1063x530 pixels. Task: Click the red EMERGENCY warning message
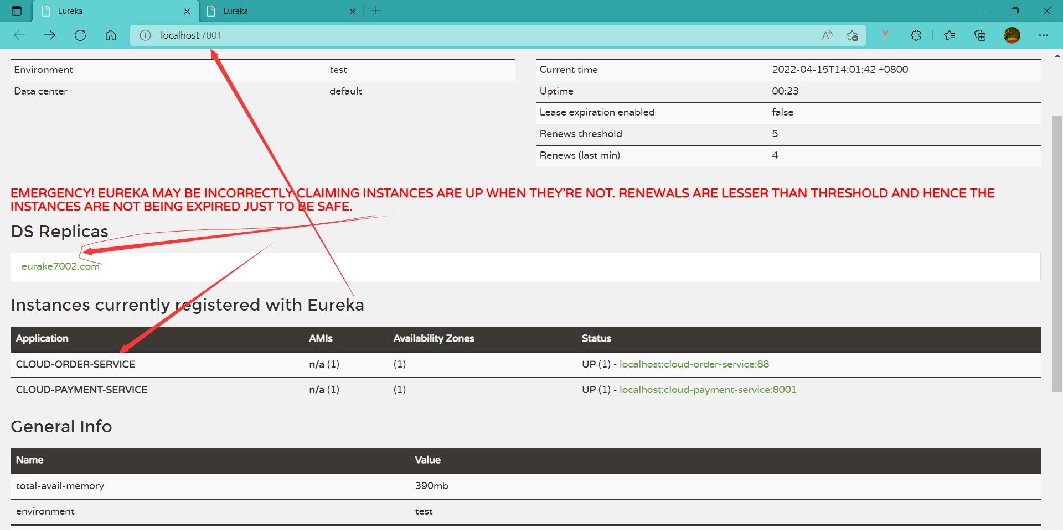tap(503, 200)
